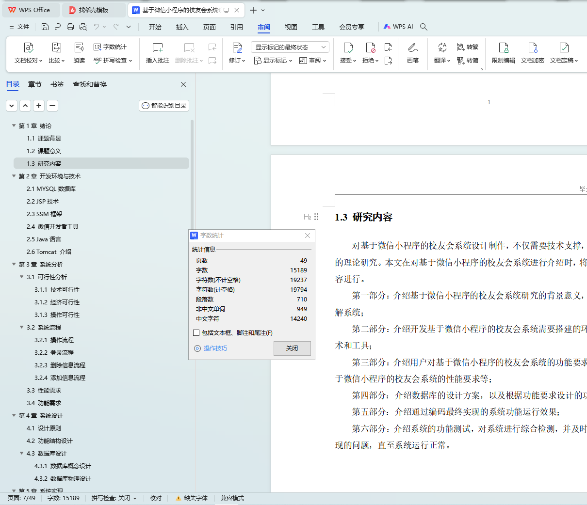Click 关闭 button in word count dialog
This screenshot has width=587, height=505.
[x=292, y=348]
